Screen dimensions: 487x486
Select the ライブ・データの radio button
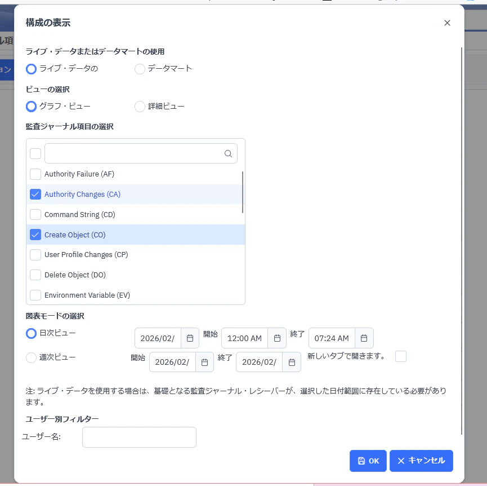pos(31,69)
